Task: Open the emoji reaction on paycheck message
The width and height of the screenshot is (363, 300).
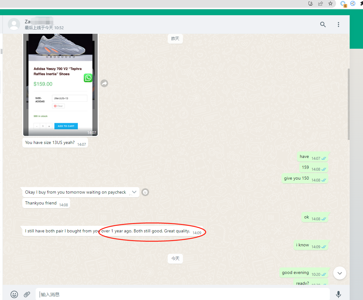Action: point(145,192)
